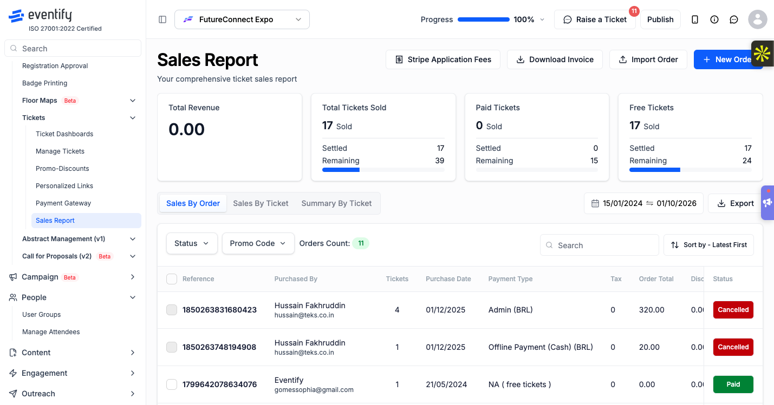
Task: Collapse the sidebar panel toggle icon
Action: point(162,19)
